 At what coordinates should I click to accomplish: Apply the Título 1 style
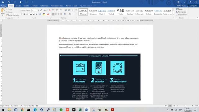pos(102,12)
